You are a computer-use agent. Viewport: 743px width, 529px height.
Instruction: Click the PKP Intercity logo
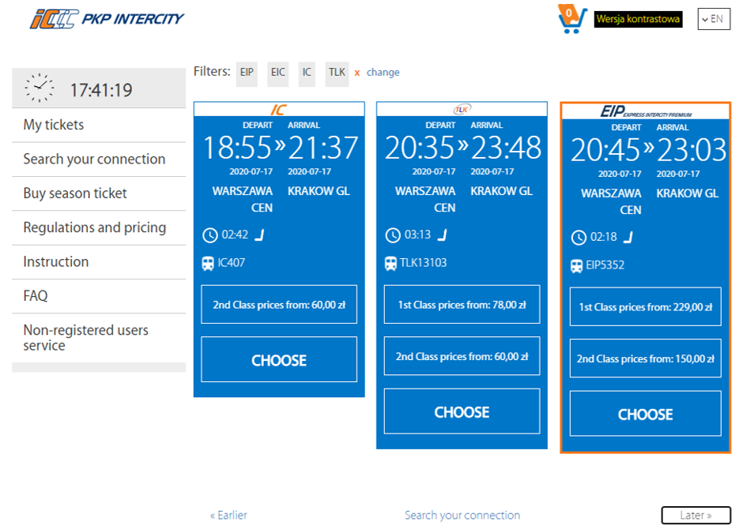tap(107, 19)
